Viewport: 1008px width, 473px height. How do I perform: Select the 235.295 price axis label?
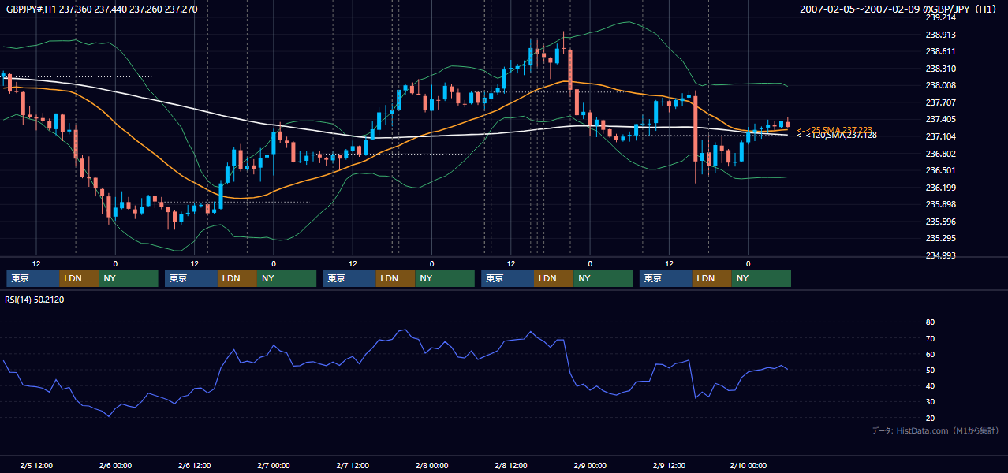click(x=939, y=238)
